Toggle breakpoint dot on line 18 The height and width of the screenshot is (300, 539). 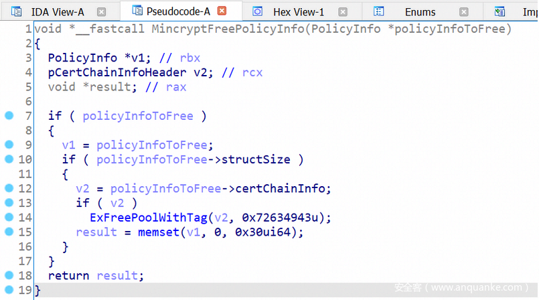9,275
